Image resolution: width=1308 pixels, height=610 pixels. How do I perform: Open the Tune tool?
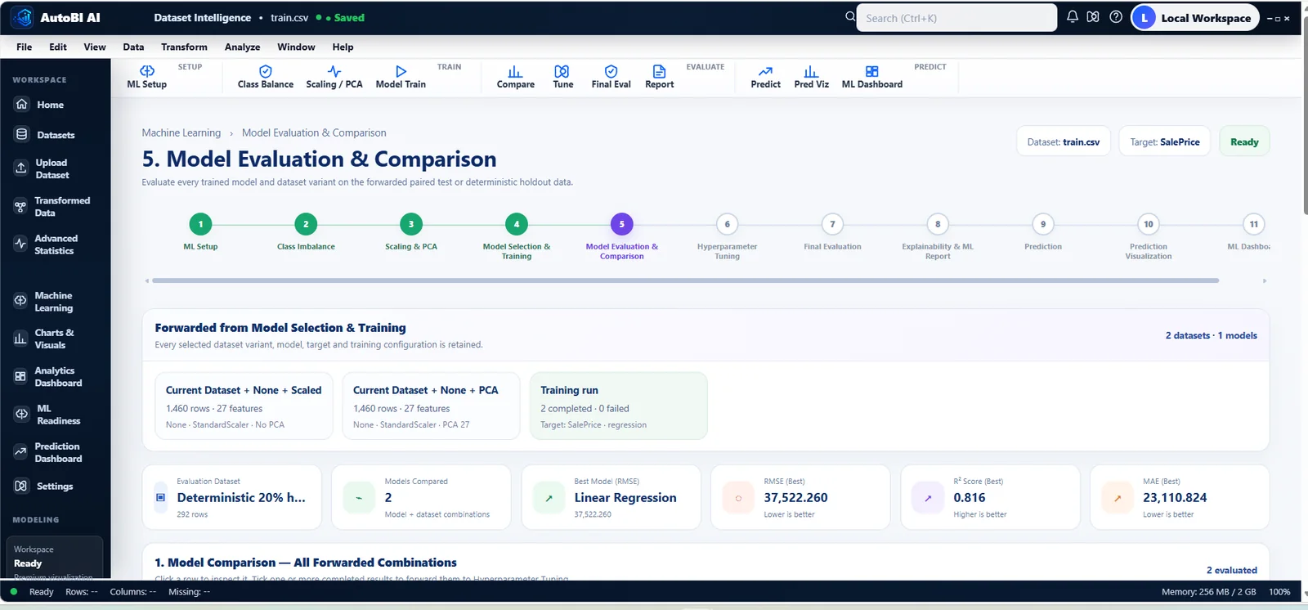pos(562,77)
